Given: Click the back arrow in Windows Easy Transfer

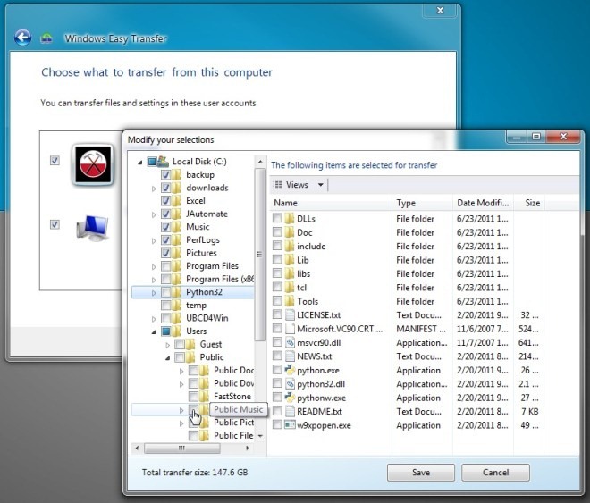Looking at the screenshot, I should [22, 38].
